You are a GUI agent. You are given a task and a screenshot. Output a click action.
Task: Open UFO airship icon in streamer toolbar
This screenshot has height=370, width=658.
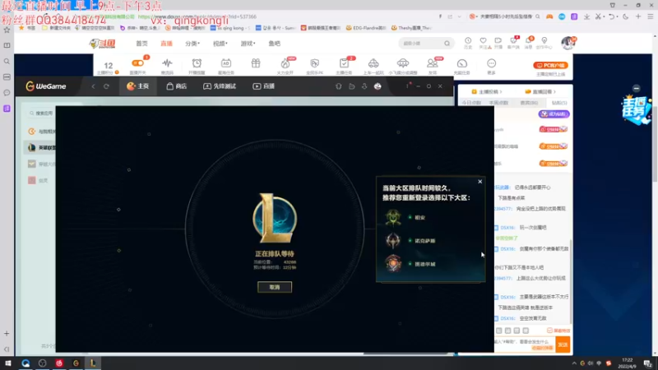coord(403,63)
